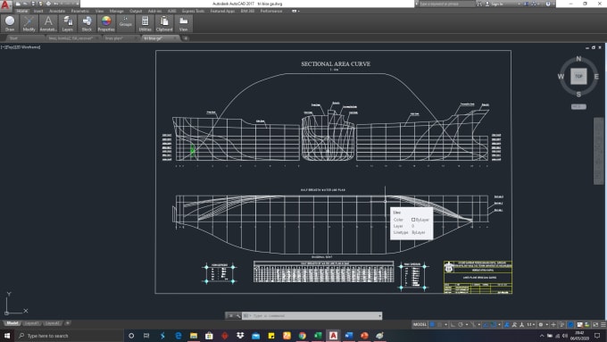Click the keyword search box in title bar
The width and height of the screenshot is (607, 342).
pyautogui.click(x=447, y=4)
